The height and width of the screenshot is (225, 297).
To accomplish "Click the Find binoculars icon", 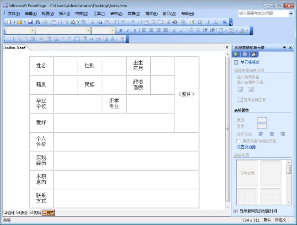I will click(x=37, y=22).
